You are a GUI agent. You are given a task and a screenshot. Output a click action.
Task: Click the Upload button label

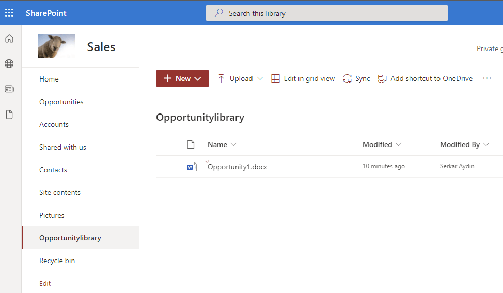[x=241, y=78]
